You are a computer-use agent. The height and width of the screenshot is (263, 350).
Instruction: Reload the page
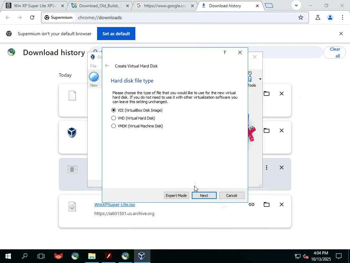[32, 17]
